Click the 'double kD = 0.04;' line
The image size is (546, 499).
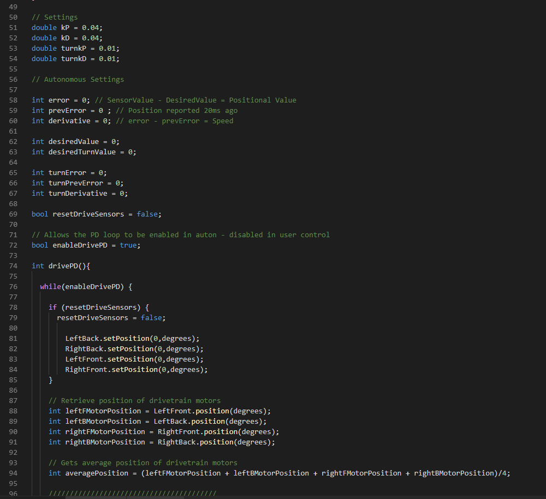pos(67,38)
